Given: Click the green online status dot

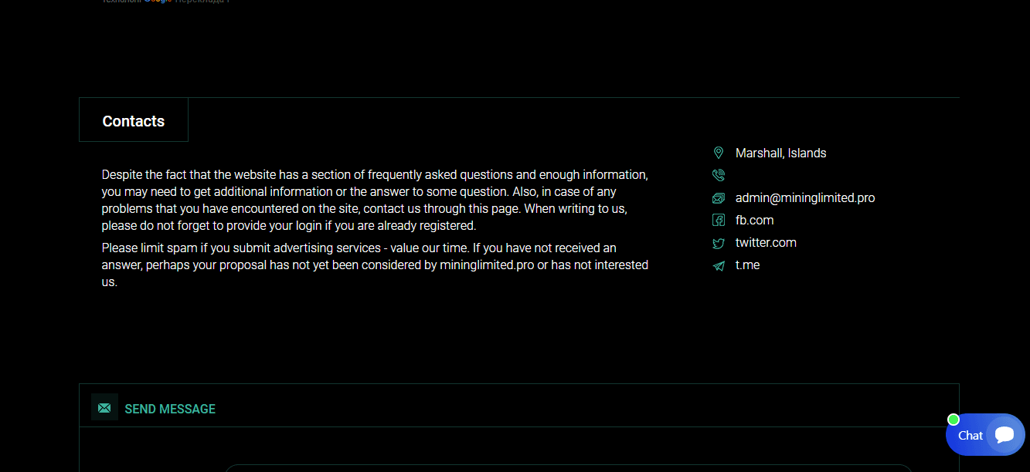Looking at the screenshot, I should point(954,420).
